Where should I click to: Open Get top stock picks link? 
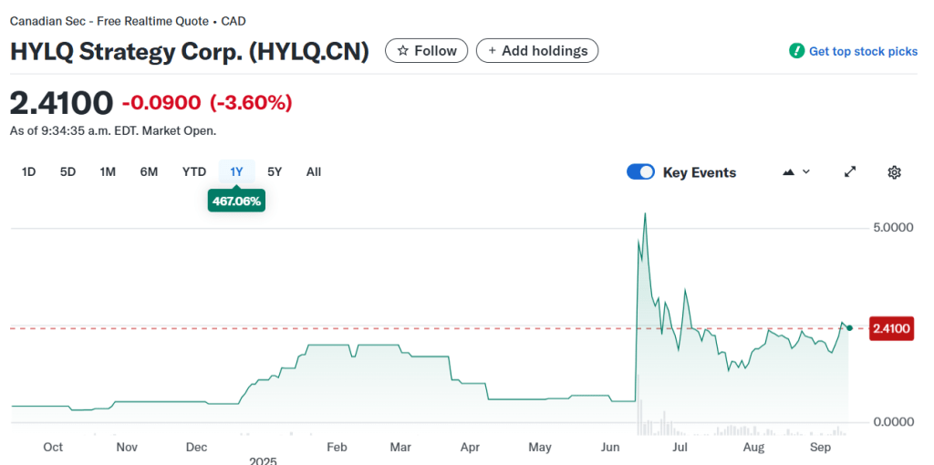863,51
